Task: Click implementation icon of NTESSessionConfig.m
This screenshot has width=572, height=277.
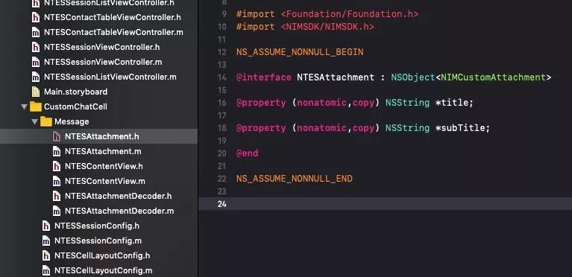Action: [x=46, y=241]
